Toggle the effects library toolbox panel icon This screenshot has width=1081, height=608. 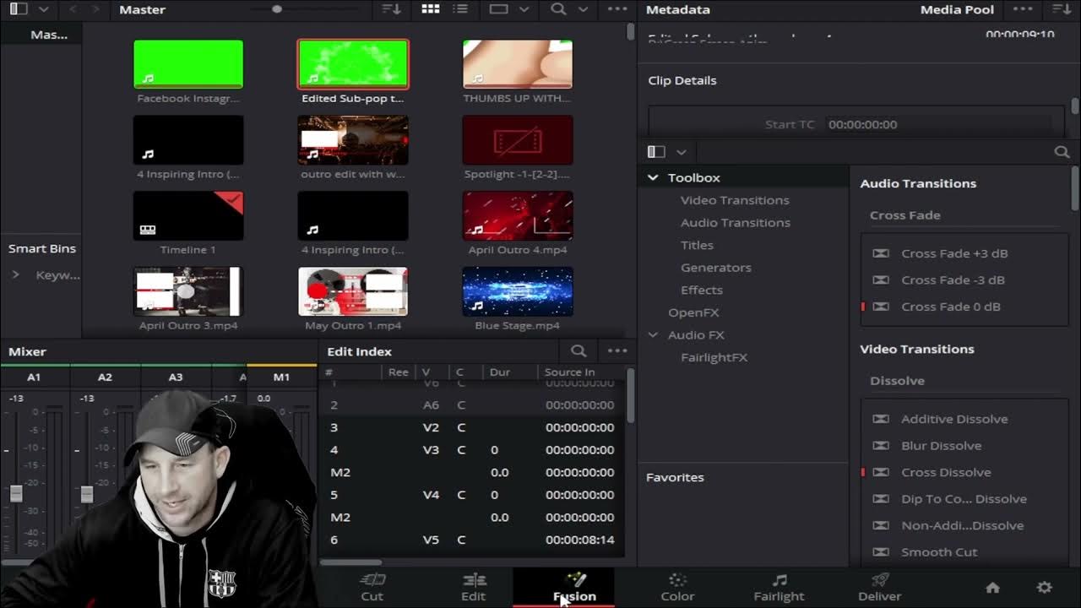click(x=656, y=152)
